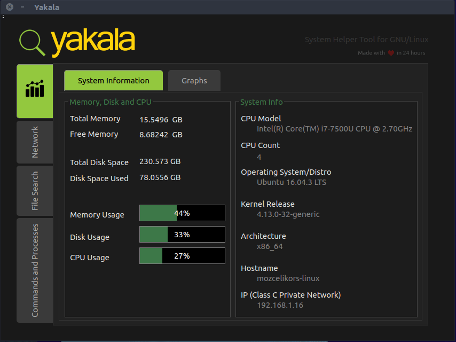Click the 'in 24 hours' text
Image resolution: width=456 pixels, height=342 pixels.
[411, 53]
